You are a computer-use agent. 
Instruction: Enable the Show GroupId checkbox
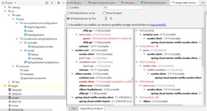(x=104, y=13)
